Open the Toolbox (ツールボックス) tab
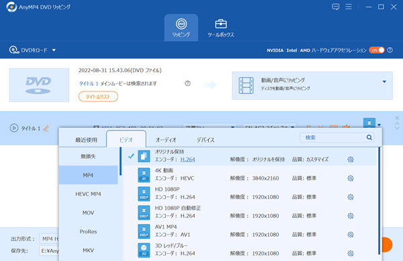Screen dimensions: 403x261 click(221, 28)
